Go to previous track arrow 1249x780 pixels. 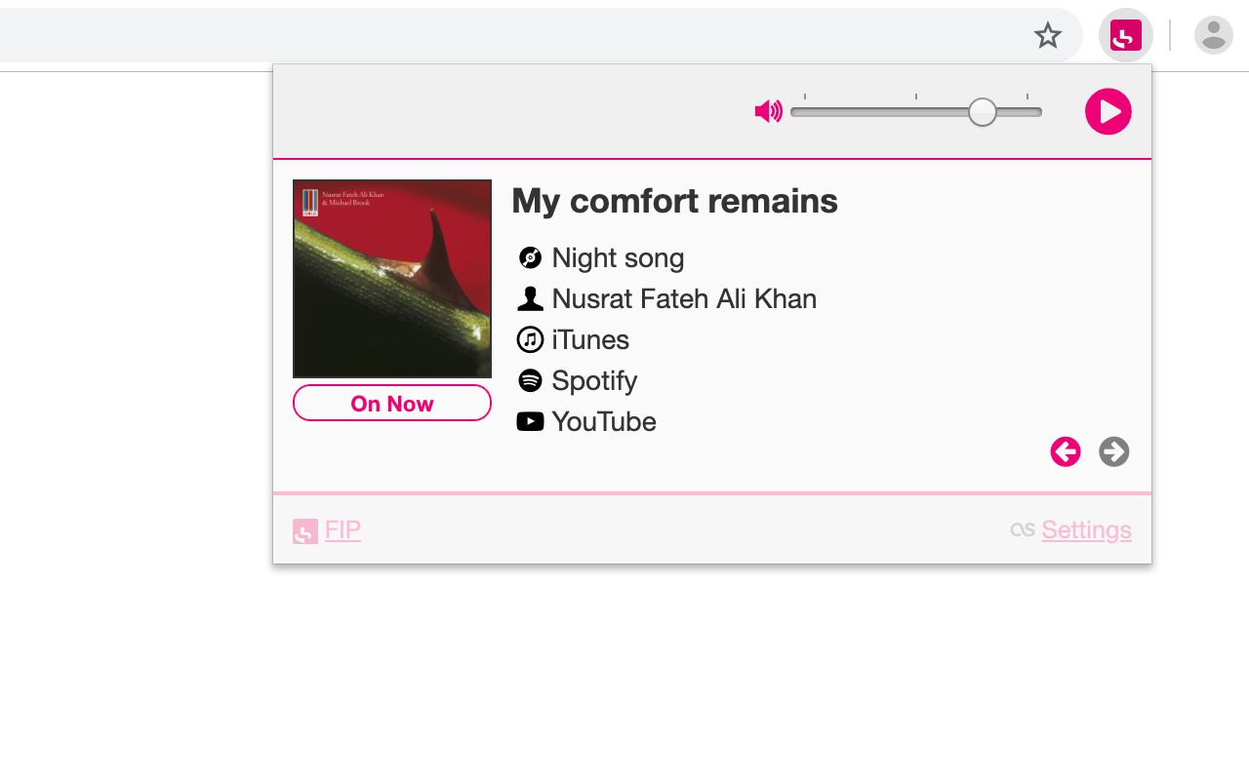[x=1066, y=451]
